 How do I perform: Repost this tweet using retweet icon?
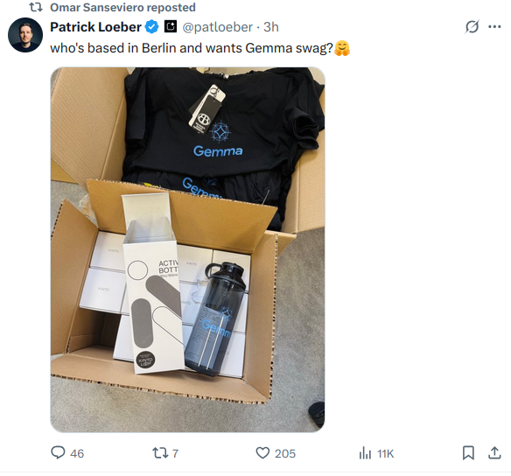pos(159,453)
